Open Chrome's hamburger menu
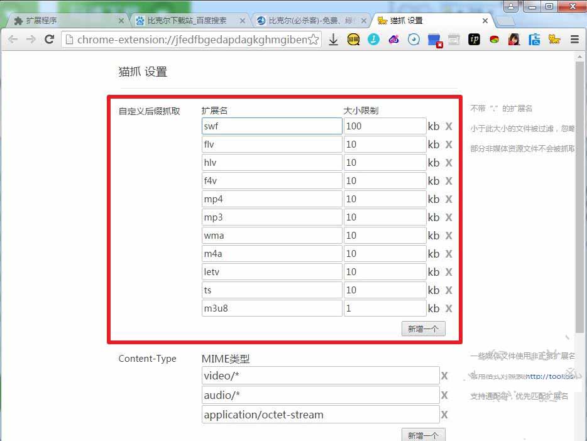Viewport: 587px width, 441px height. (574, 40)
